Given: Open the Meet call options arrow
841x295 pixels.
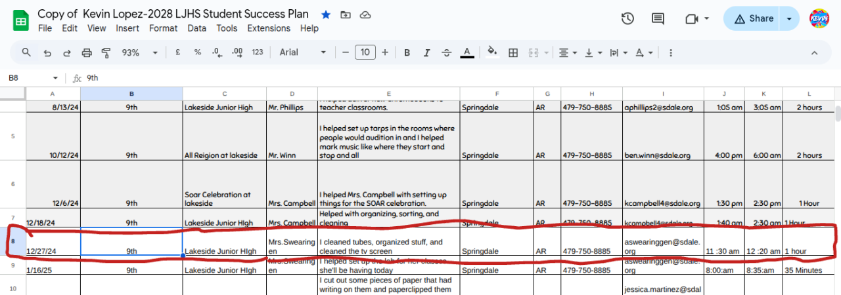Looking at the screenshot, I should coord(707,19).
